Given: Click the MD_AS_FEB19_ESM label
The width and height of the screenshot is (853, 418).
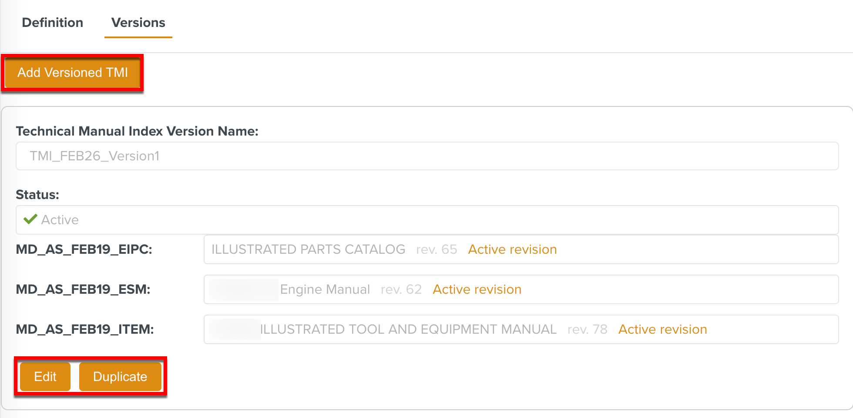Looking at the screenshot, I should [83, 289].
